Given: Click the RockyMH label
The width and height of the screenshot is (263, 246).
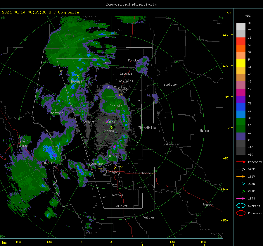Looking at the screenshot, I should pos(77,82).
